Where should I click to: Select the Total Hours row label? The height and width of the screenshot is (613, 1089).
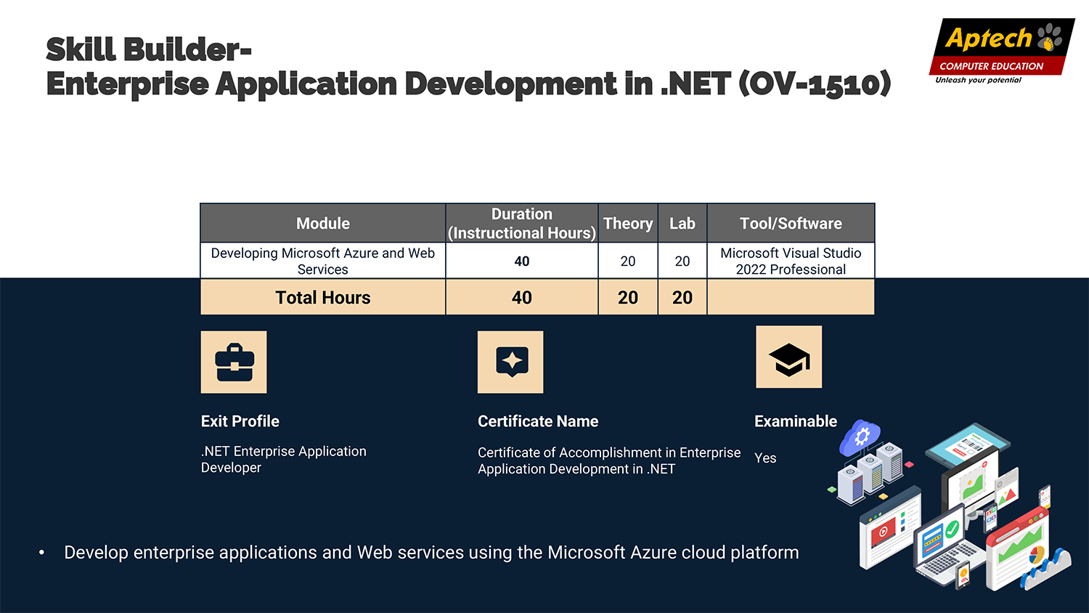pyautogui.click(x=323, y=298)
